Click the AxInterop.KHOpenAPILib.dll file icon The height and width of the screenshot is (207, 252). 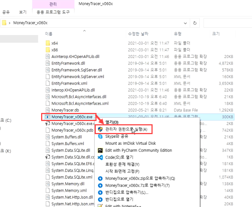click(x=48, y=56)
